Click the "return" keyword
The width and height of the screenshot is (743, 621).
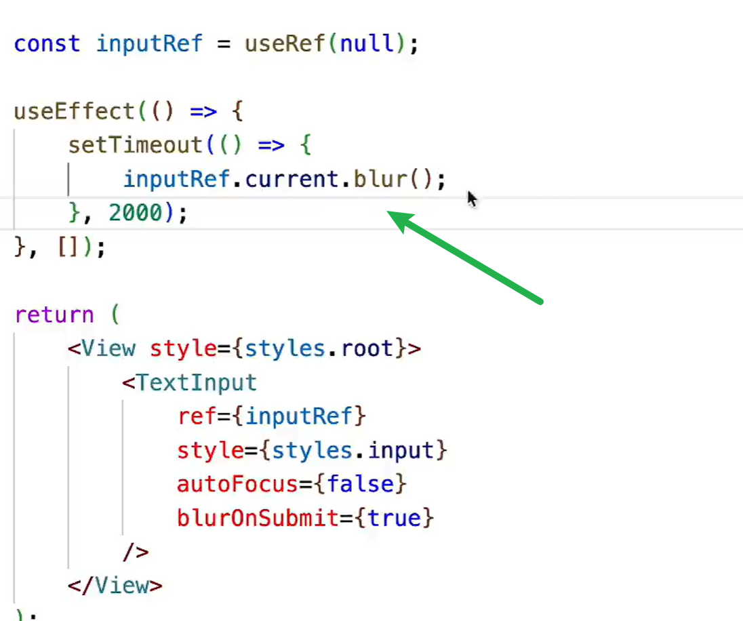point(54,315)
